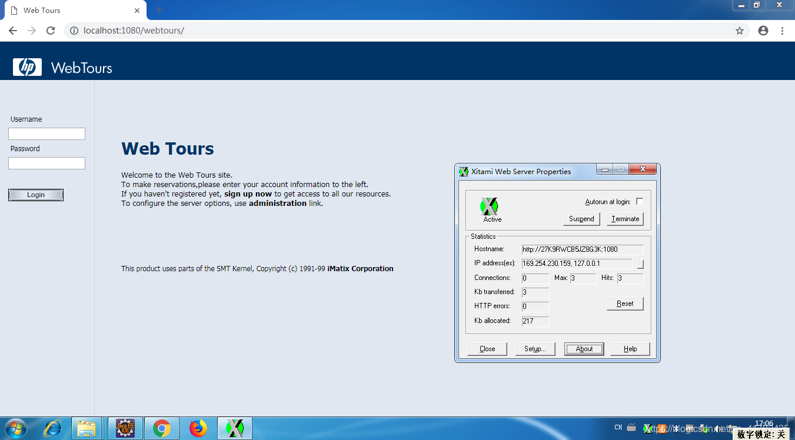Follow the sign up now link
The height and width of the screenshot is (440, 795).
(x=248, y=194)
